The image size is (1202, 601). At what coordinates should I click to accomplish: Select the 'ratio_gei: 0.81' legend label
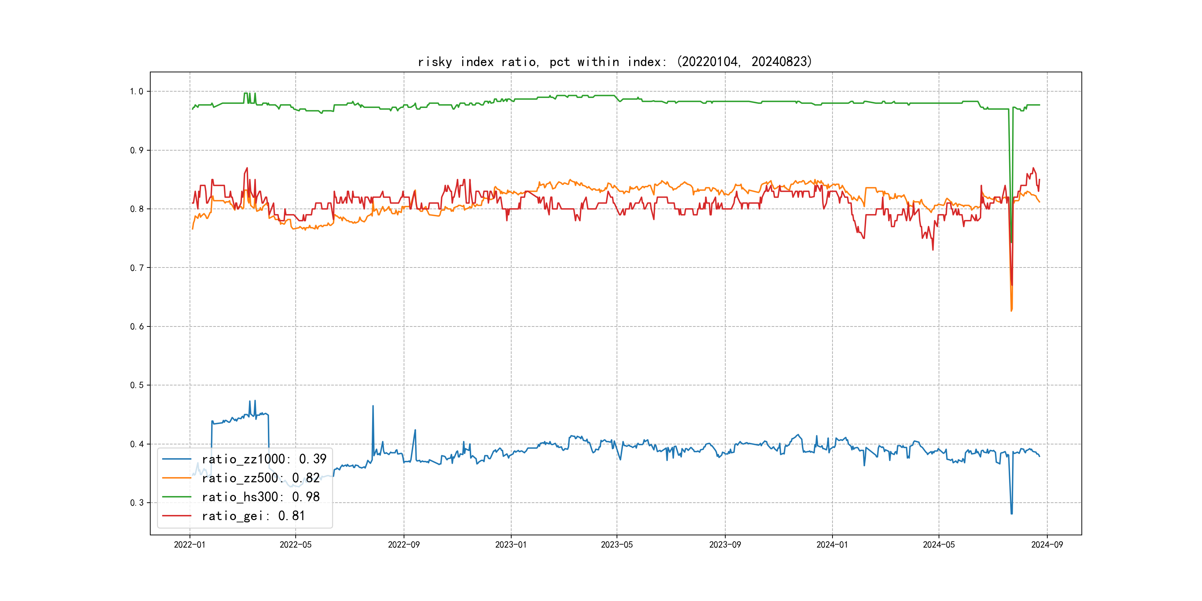(x=253, y=516)
